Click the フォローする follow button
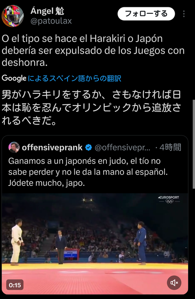This screenshot has width=195, height=299. pyautogui.click(x=146, y=14)
